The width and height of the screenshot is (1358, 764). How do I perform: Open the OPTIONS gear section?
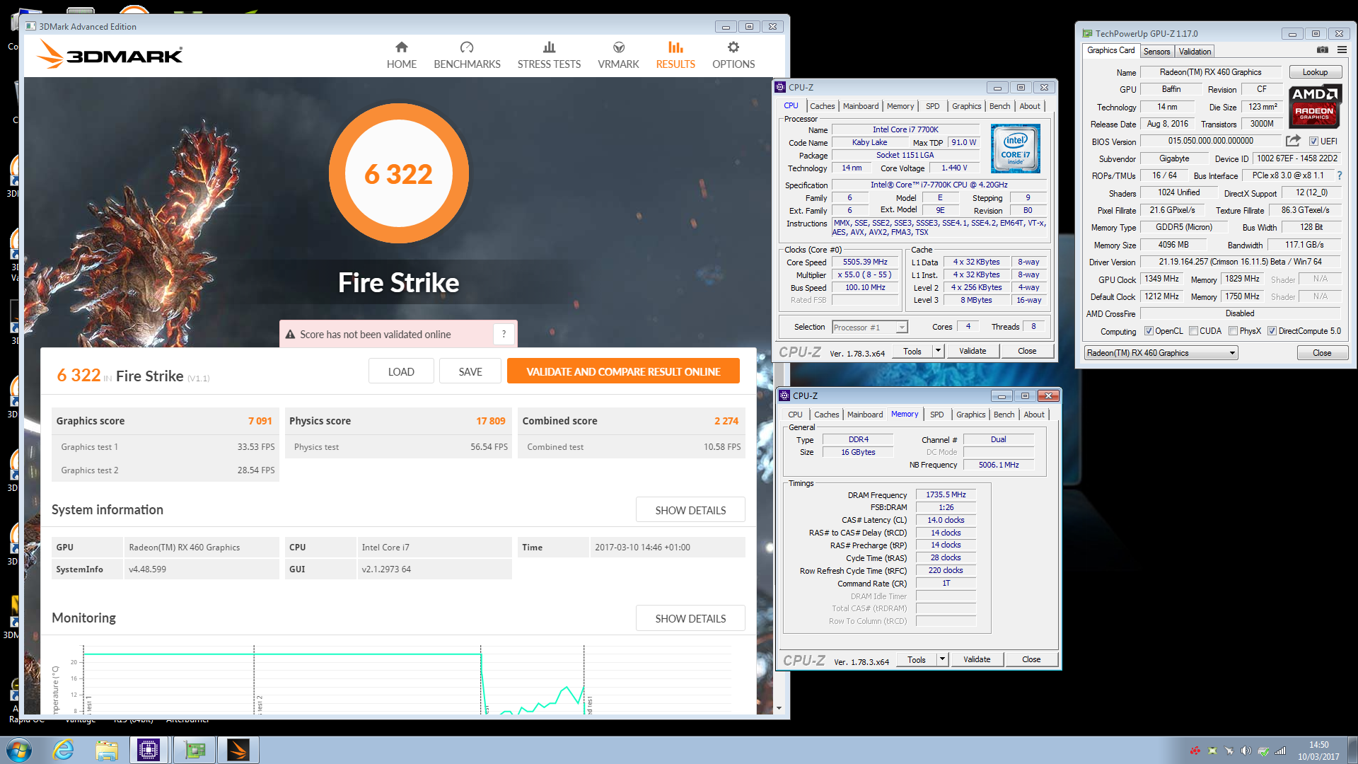click(733, 55)
